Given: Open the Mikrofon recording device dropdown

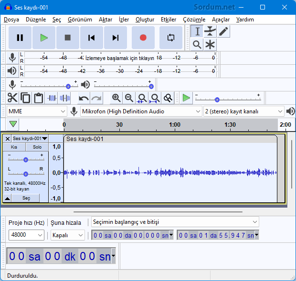Looking at the screenshot, I should point(141,111).
